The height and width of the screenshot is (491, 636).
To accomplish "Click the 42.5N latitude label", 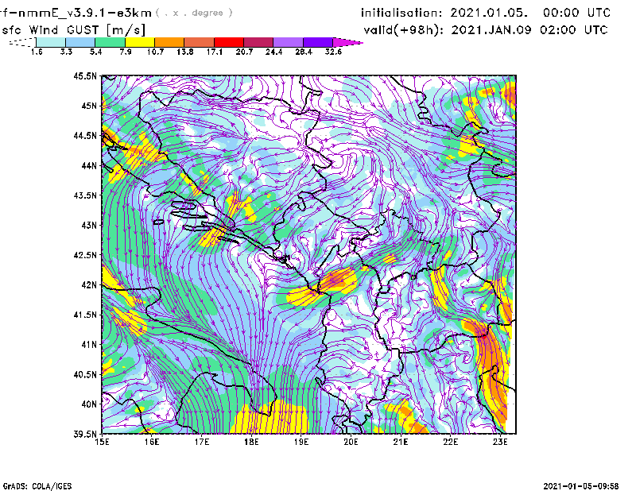I will click(x=85, y=255).
